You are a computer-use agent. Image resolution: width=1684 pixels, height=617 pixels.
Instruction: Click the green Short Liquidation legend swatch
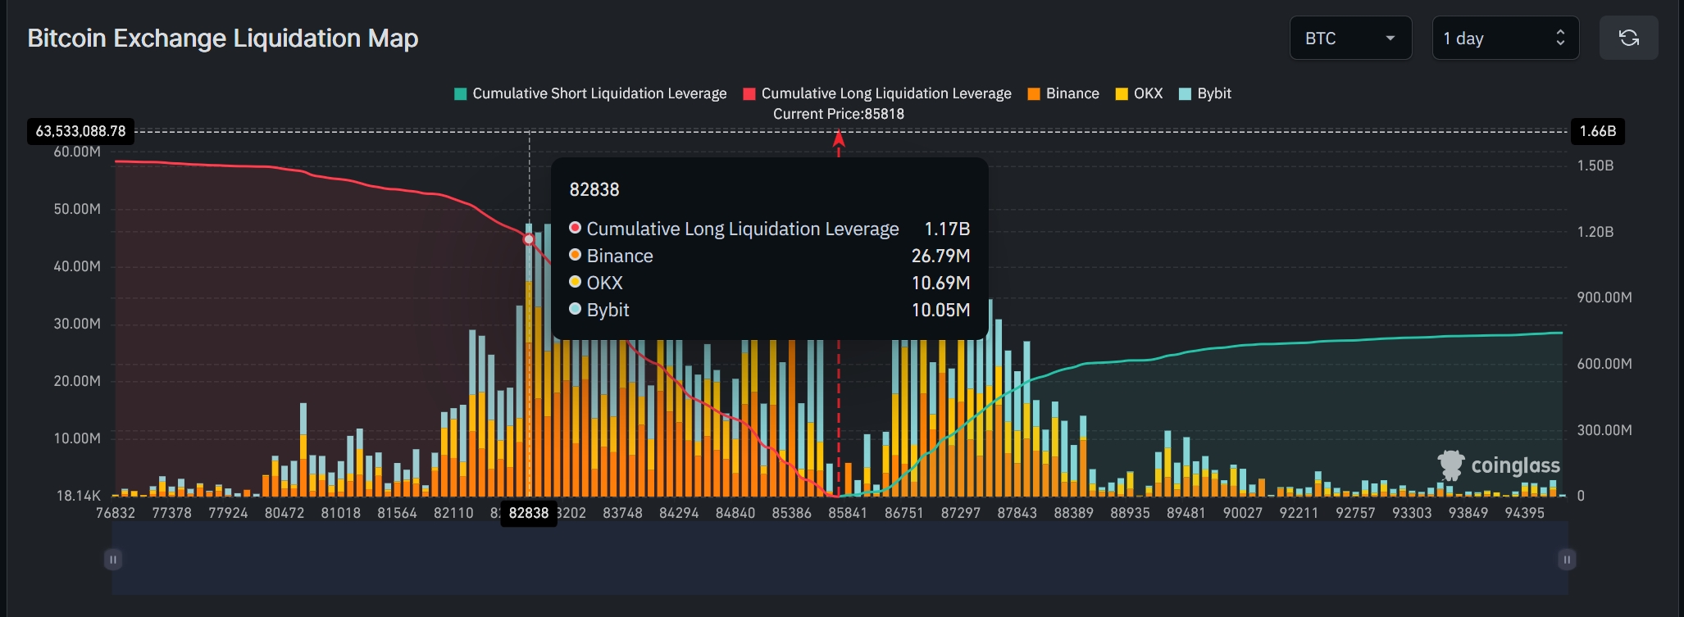click(461, 93)
